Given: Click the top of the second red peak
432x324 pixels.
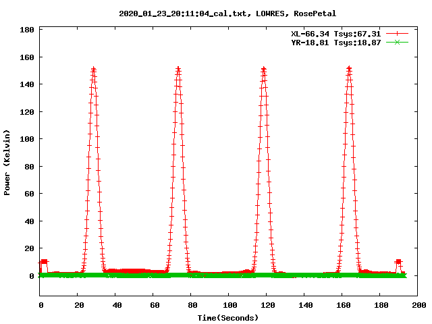Looking at the screenshot, I should (x=178, y=69).
